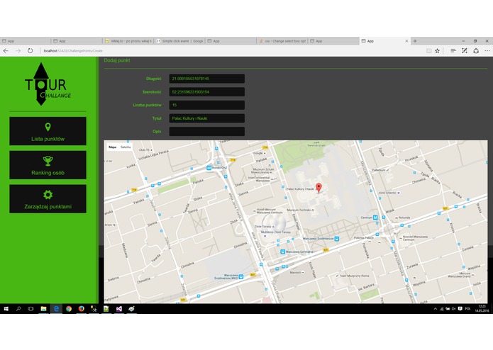Click Palladium label on map
Screen dimensions: 493x350
[379, 170]
